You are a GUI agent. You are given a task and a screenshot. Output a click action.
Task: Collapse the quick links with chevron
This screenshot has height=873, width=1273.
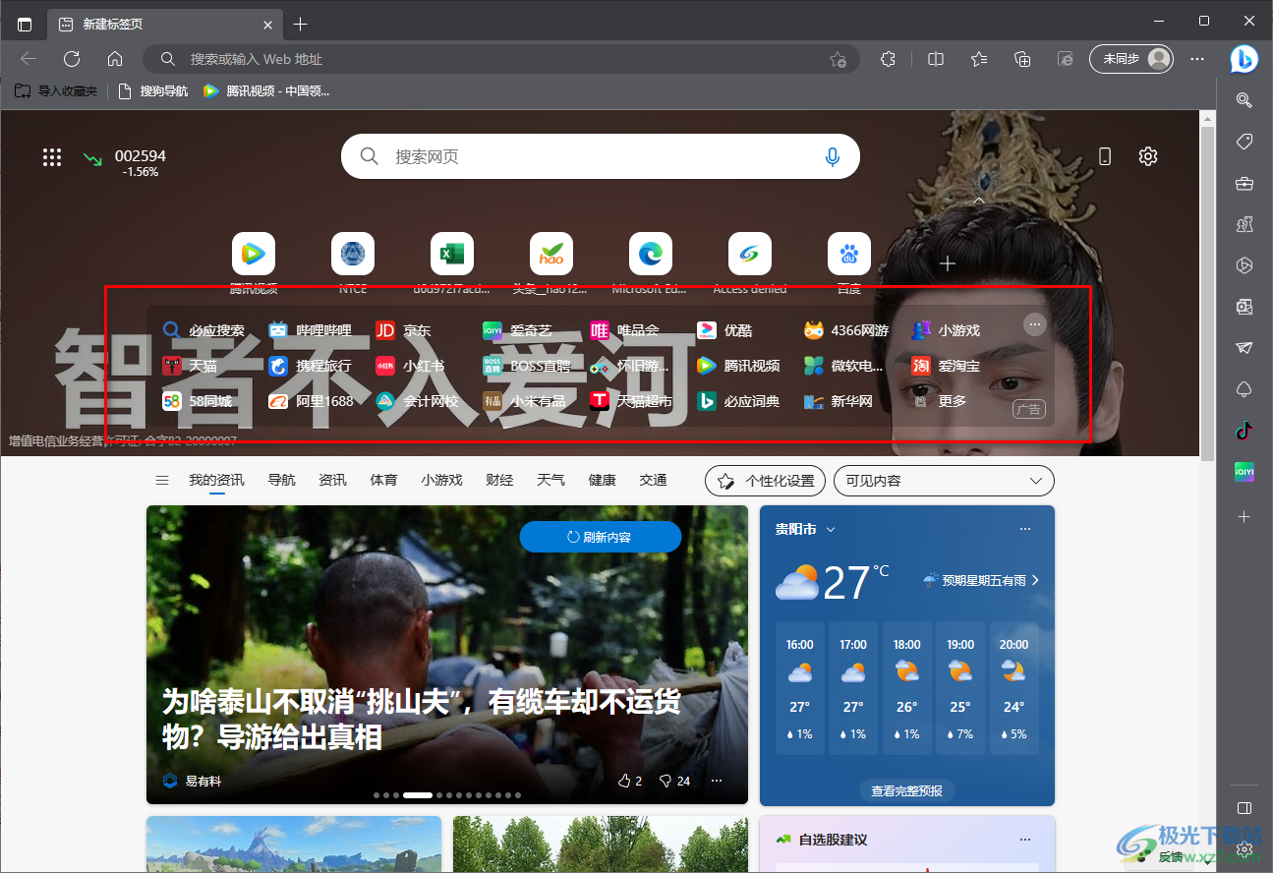[979, 201]
